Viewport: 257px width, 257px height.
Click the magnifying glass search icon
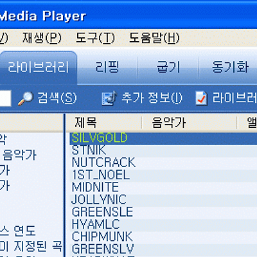point(26,98)
